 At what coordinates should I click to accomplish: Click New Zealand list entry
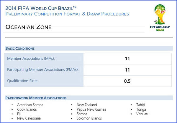coord(87,105)
